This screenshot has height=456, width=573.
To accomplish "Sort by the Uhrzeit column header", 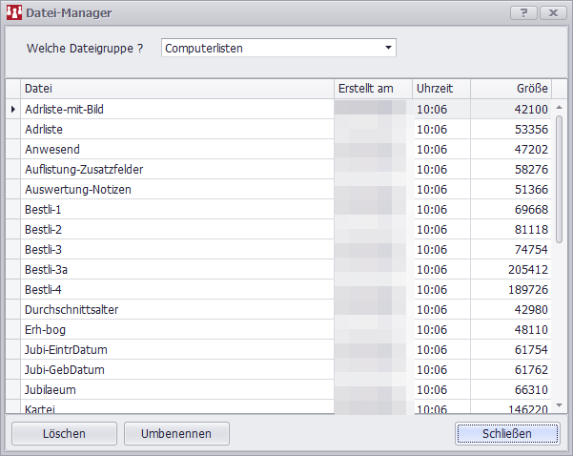I will tap(440, 89).
